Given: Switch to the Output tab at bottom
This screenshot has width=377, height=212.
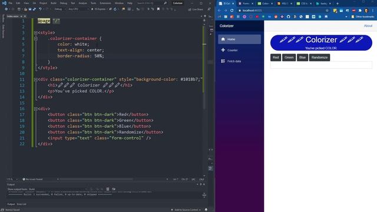Looking at the screenshot, I should click(11, 204).
